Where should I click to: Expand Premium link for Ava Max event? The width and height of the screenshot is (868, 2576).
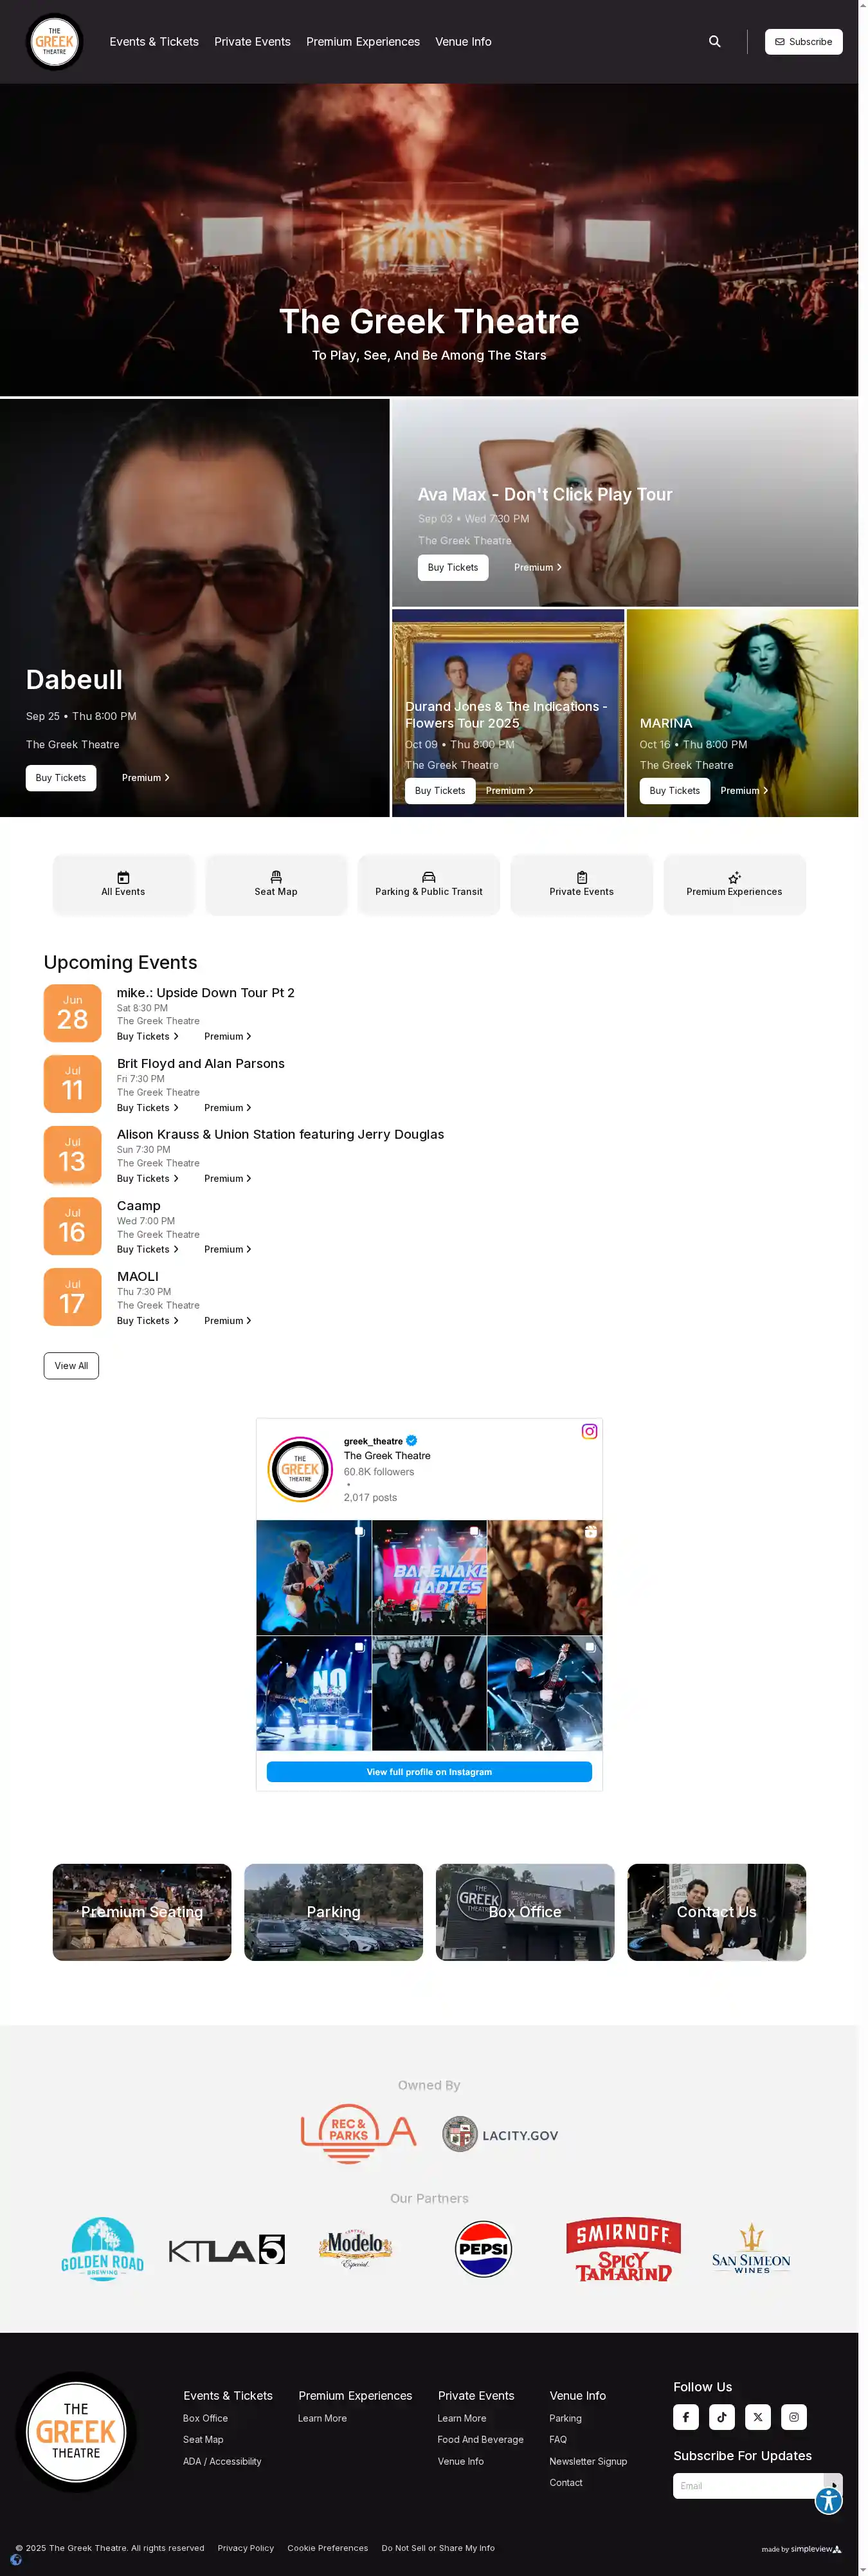click(538, 567)
